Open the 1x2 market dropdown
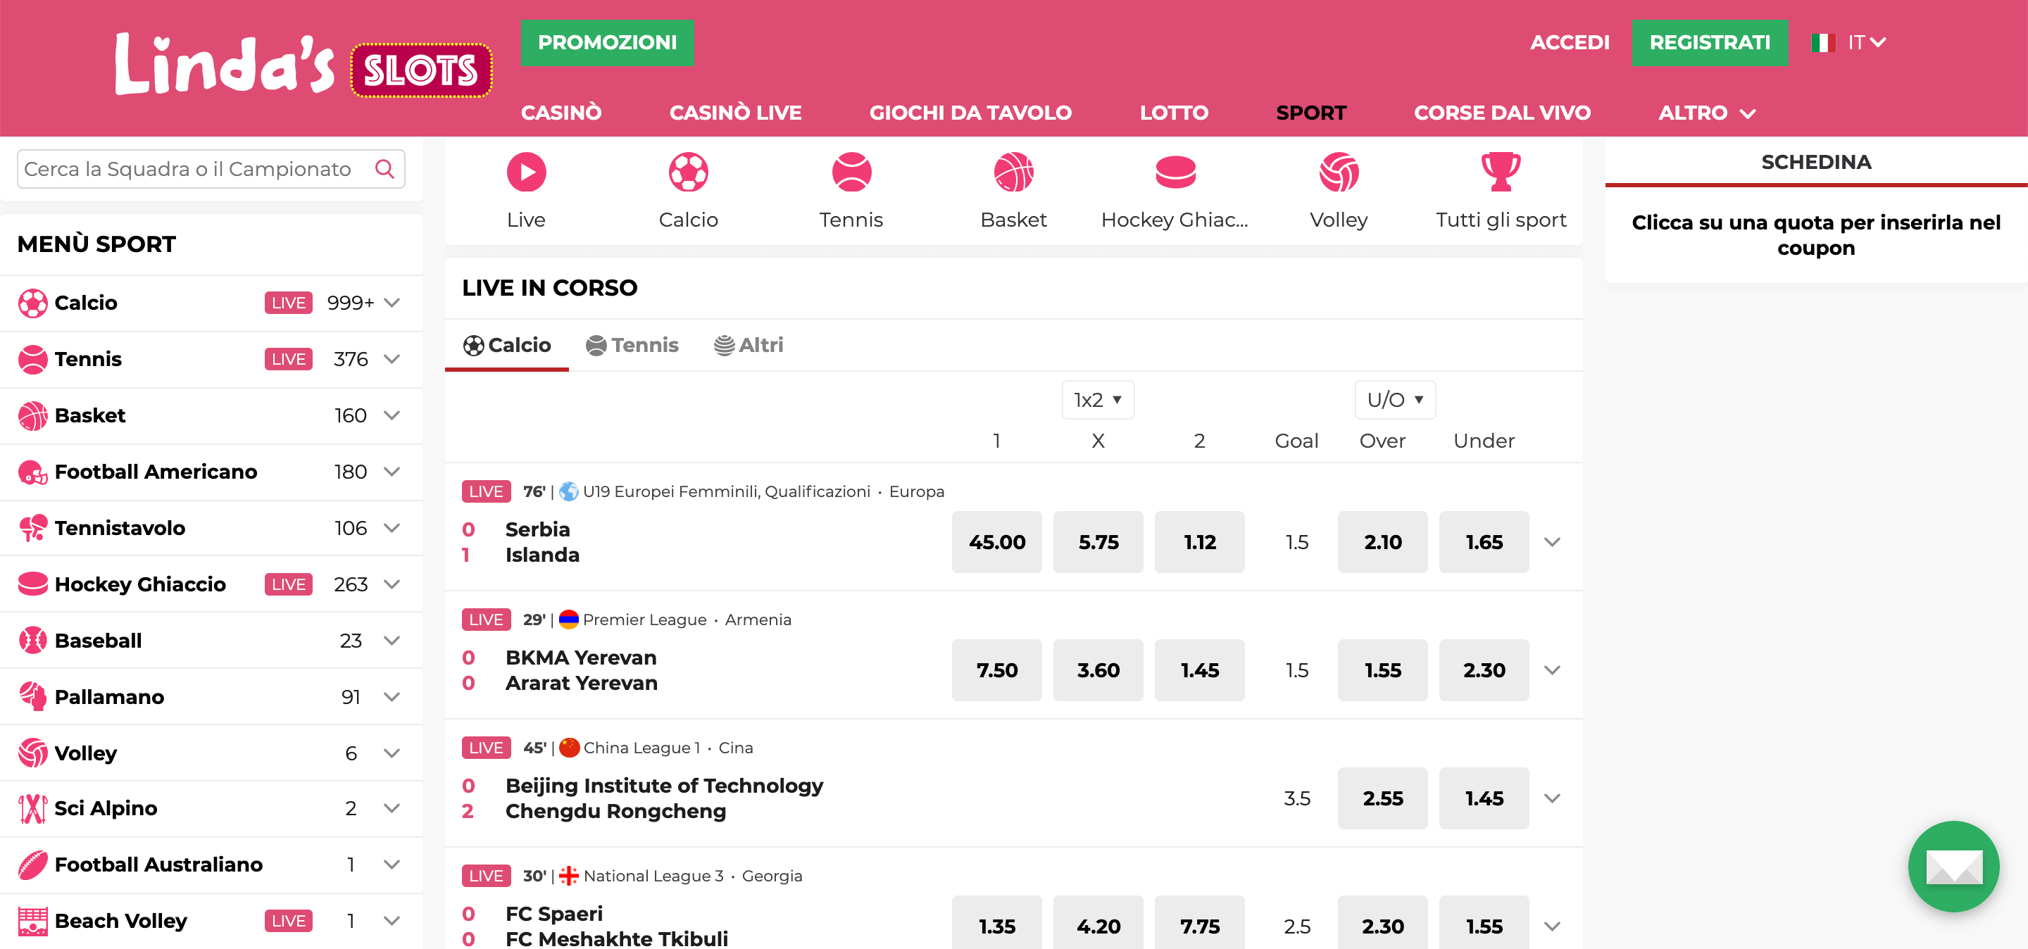 click(x=1098, y=400)
